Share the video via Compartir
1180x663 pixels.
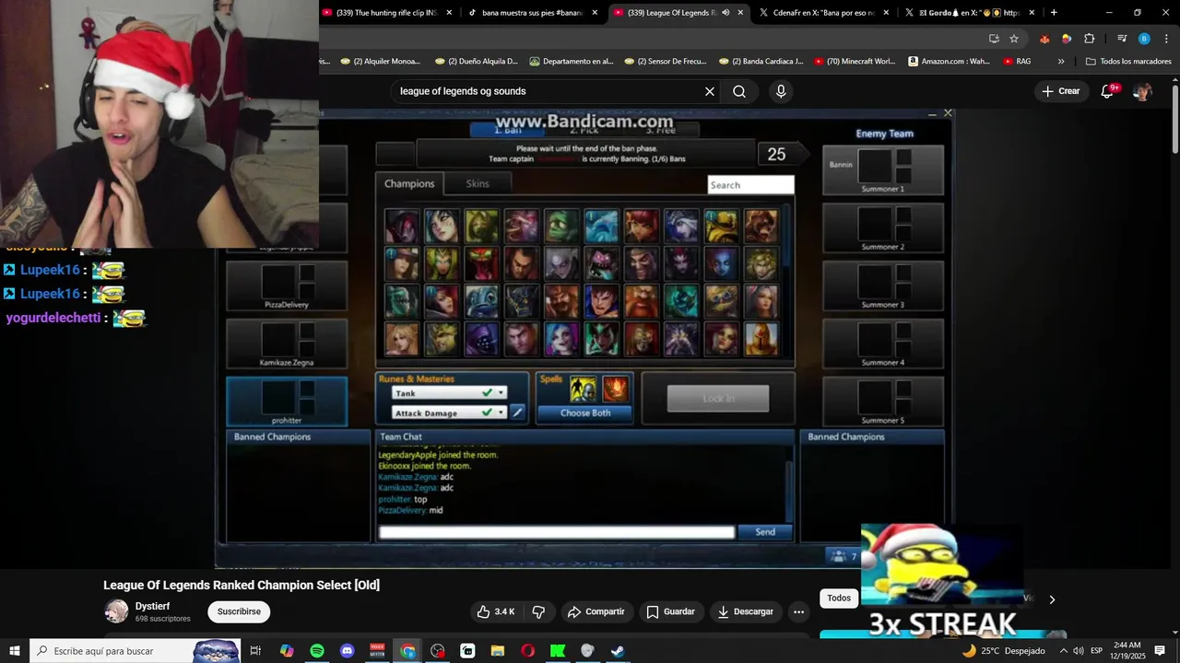click(596, 611)
